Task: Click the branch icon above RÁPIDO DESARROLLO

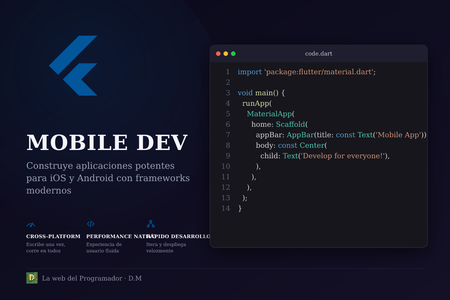Action: pos(151,224)
